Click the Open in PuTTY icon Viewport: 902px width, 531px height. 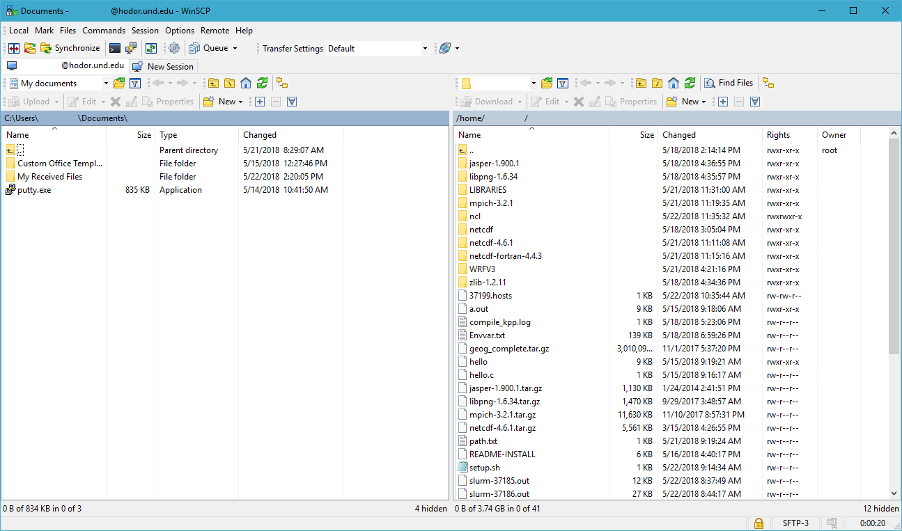pos(131,48)
